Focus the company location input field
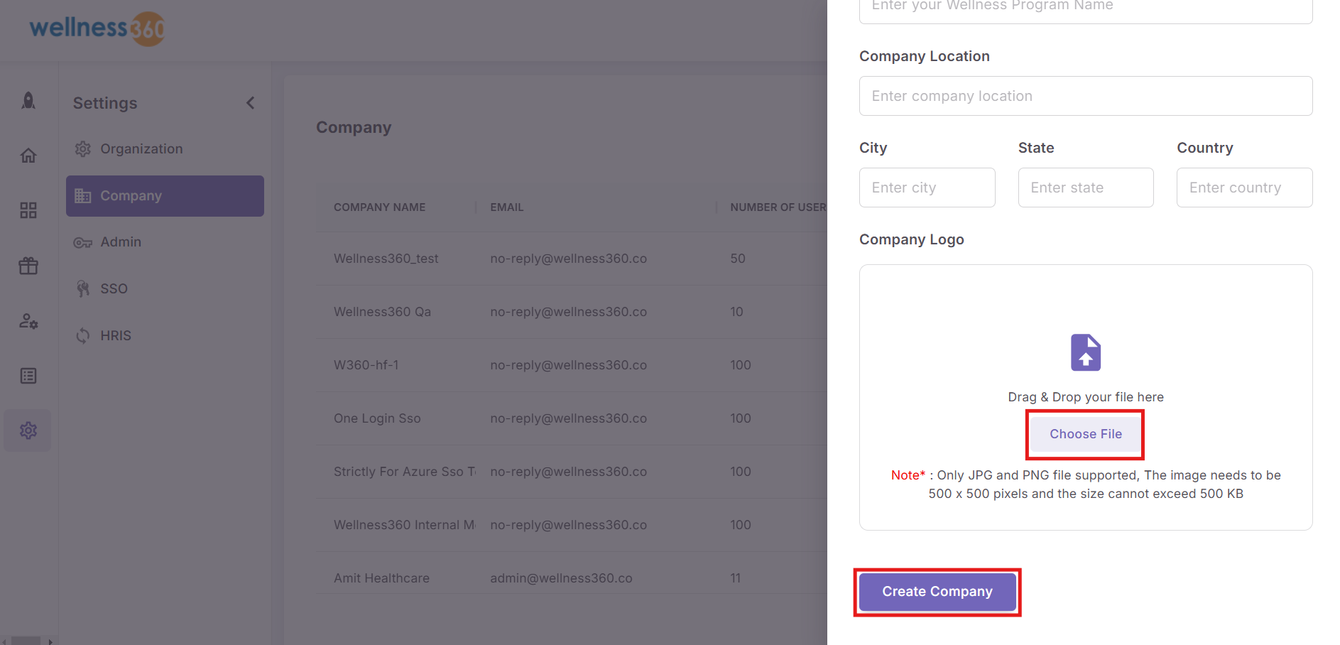Image resolution: width=1340 pixels, height=645 pixels. click(1086, 96)
